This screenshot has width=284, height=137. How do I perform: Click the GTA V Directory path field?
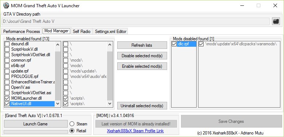[135, 21]
